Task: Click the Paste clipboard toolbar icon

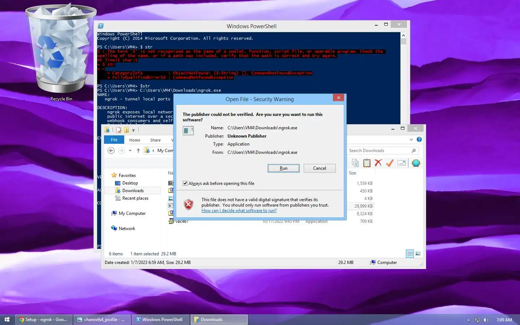Action: (367, 163)
